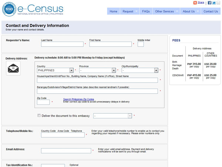Focus the First Name field

[x=110, y=44]
